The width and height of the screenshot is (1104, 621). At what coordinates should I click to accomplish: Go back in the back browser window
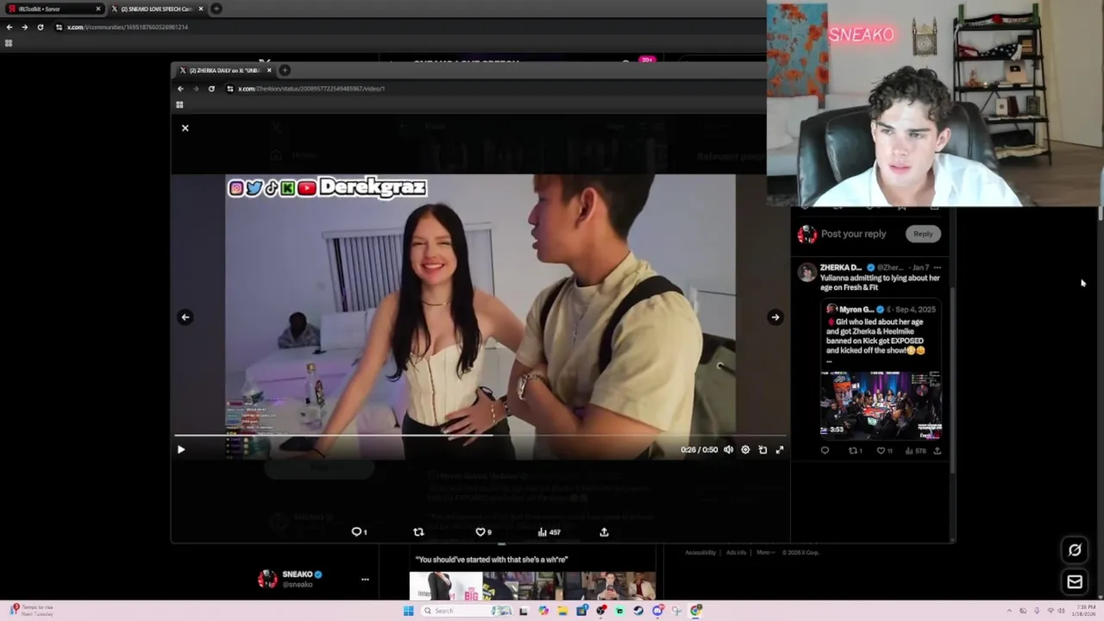pyautogui.click(x=9, y=27)
